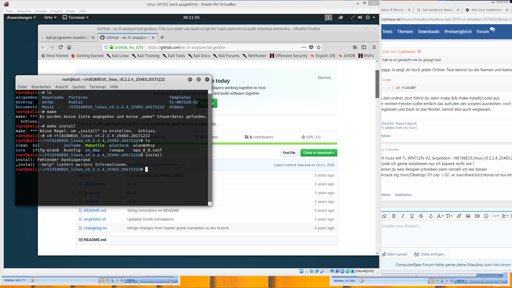The image size is (512, 288).
Task: Click the volume icon in Kali panel
Action: [360, 17]
